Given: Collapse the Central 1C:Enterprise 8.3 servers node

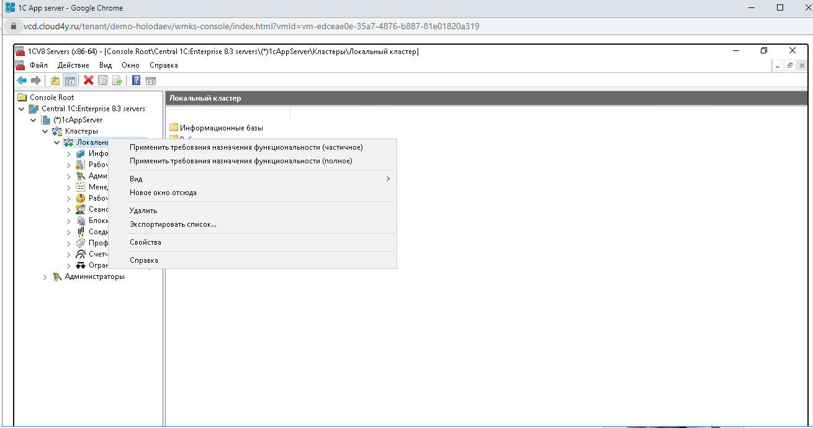Looking at the screenshot, I should click(22, 109).
